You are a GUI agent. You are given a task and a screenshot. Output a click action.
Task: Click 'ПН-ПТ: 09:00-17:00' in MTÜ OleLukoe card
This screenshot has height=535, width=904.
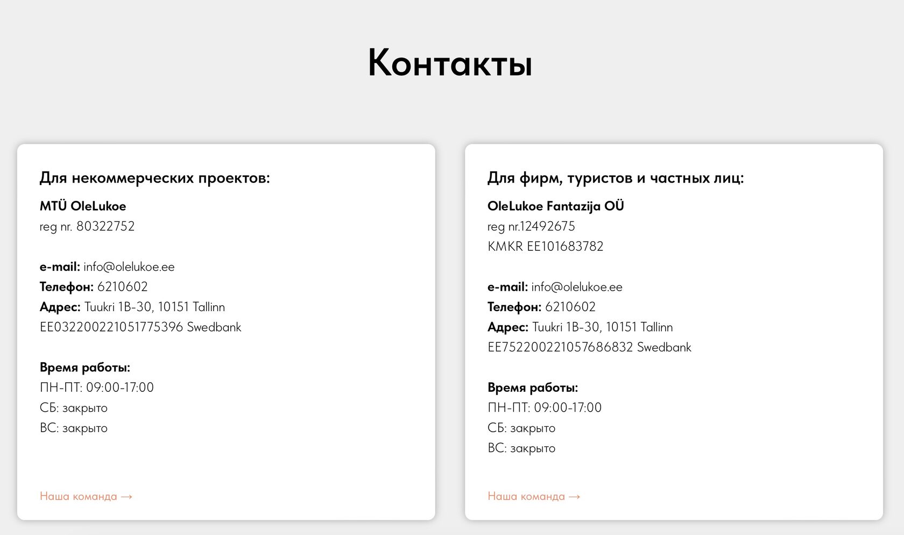point(97,388)
